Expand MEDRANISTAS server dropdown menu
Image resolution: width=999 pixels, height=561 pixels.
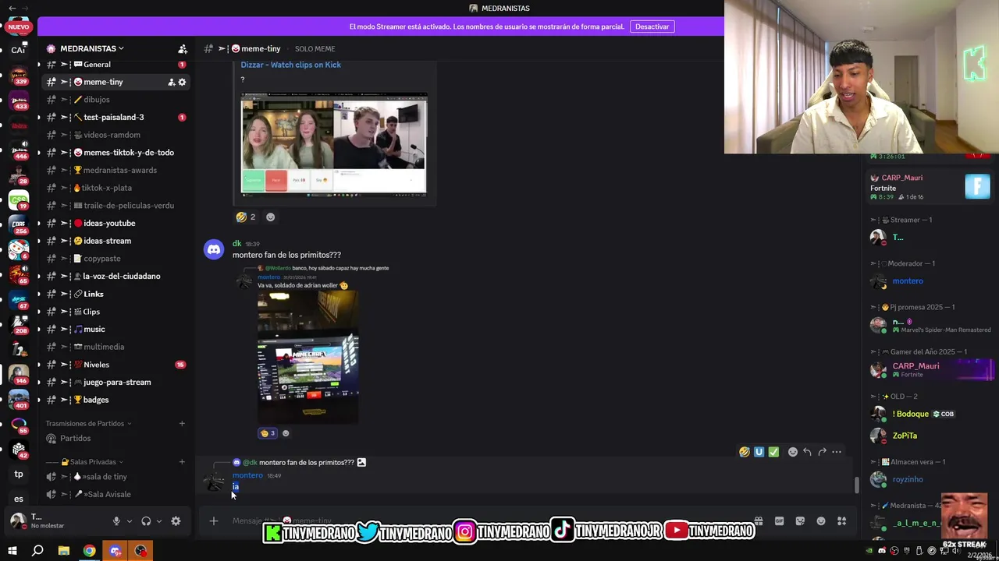(92, 48)
